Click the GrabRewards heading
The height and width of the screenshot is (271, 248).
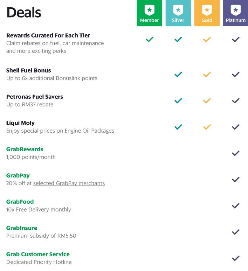(25, 149)
